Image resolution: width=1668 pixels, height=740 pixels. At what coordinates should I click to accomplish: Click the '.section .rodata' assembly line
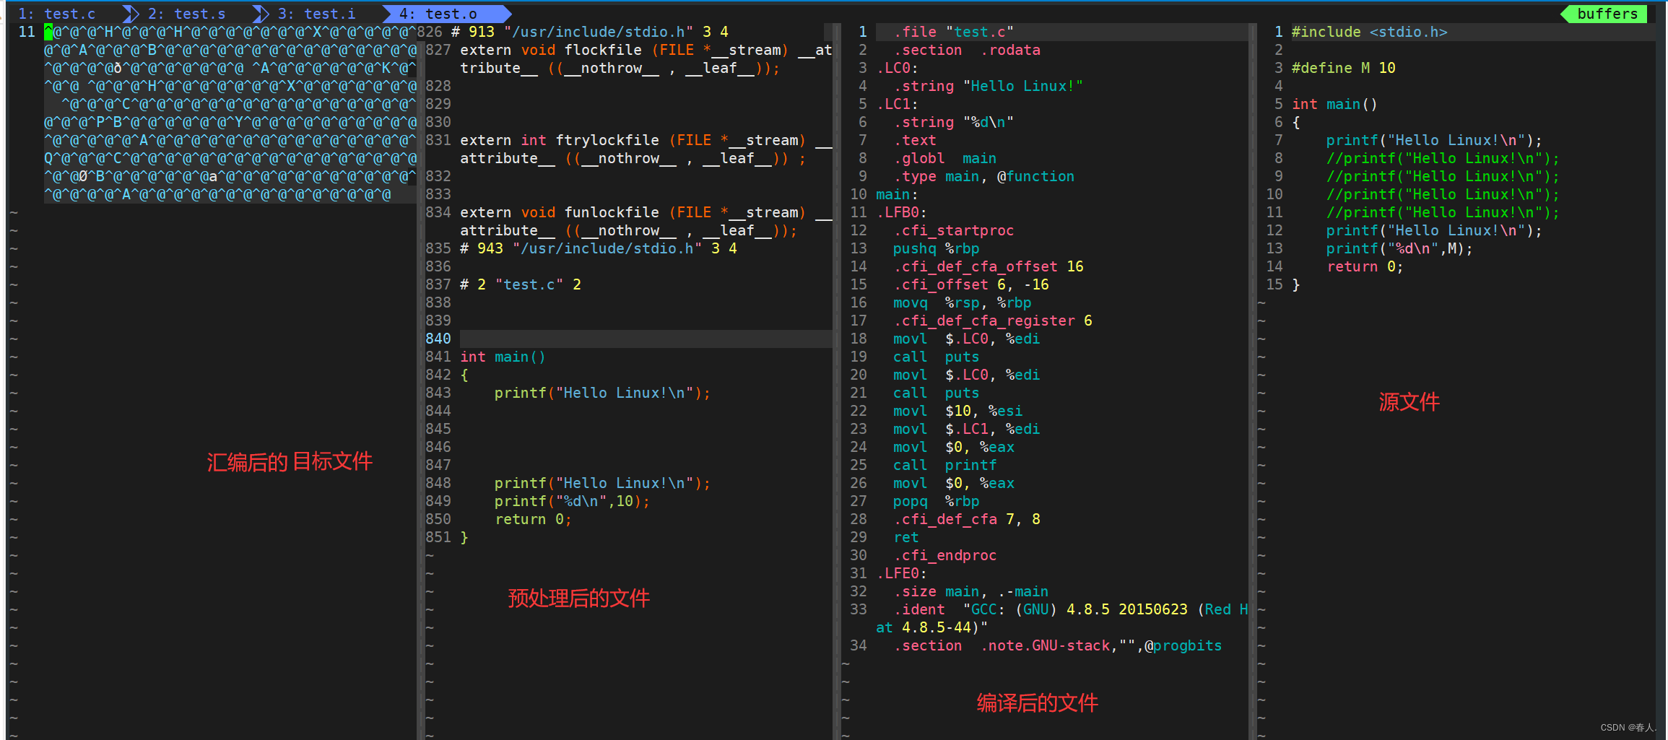click(x=967, y=50)
